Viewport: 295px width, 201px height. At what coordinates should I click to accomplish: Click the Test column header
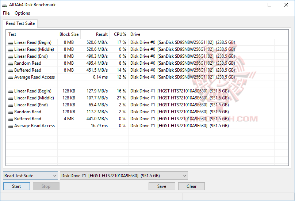point(32,34)
